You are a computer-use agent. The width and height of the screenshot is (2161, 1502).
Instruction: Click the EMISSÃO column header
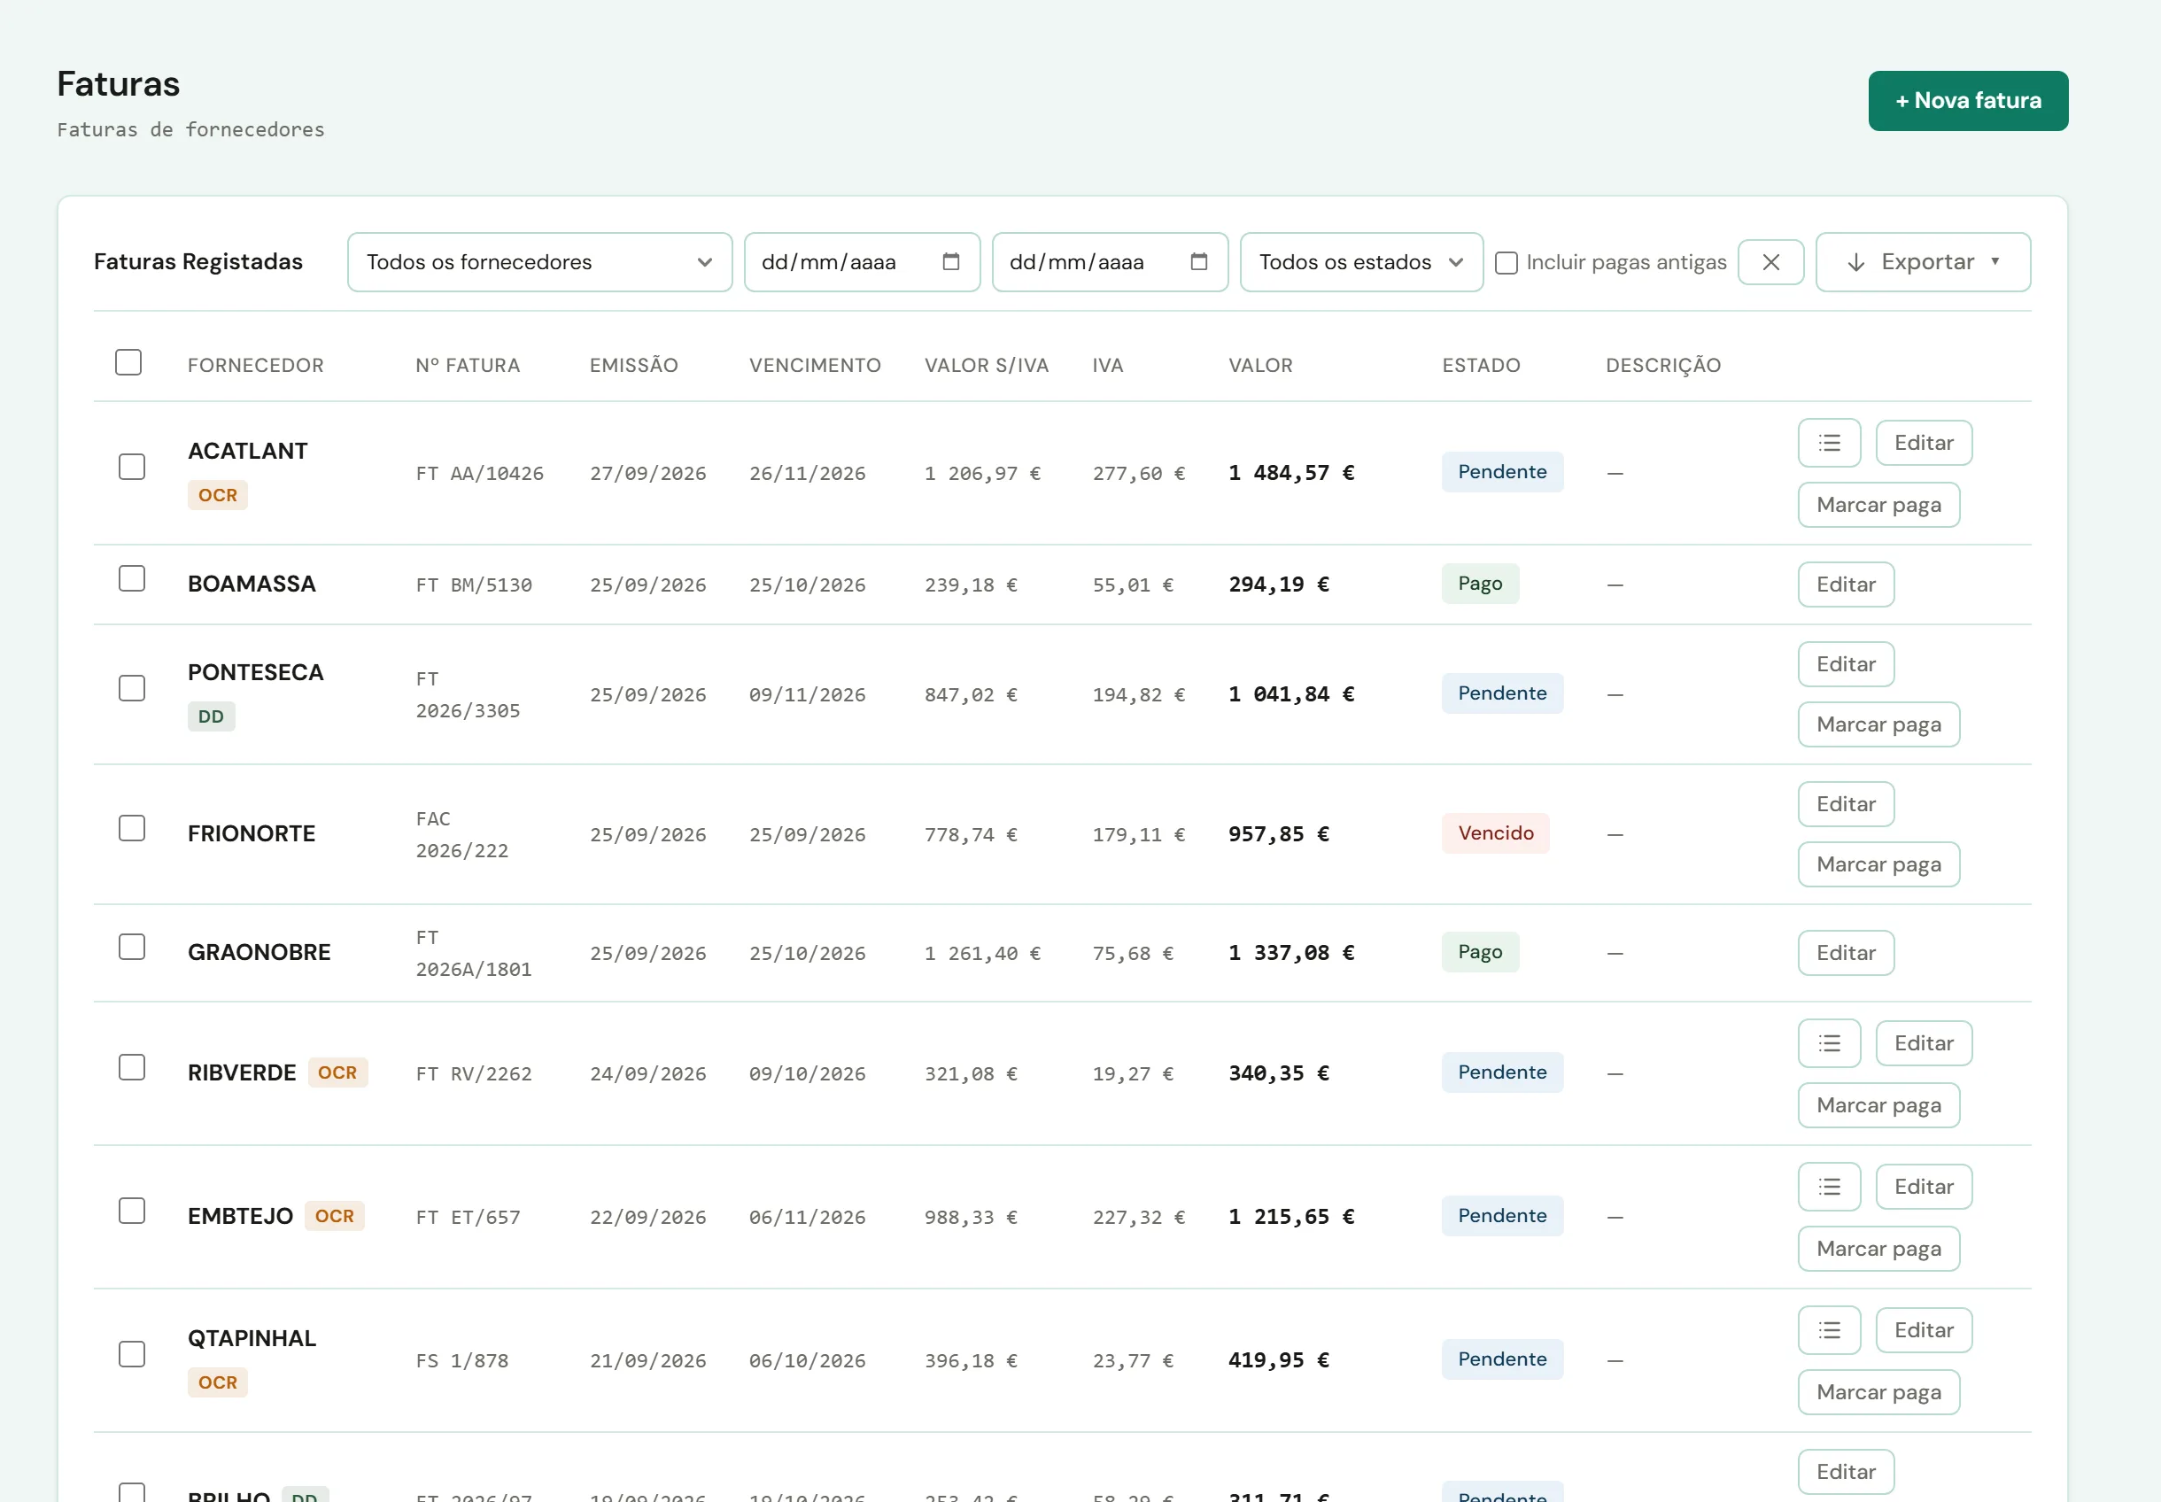click(x=633, y=365)
